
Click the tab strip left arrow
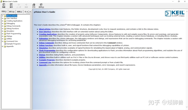tap(27, 12)
